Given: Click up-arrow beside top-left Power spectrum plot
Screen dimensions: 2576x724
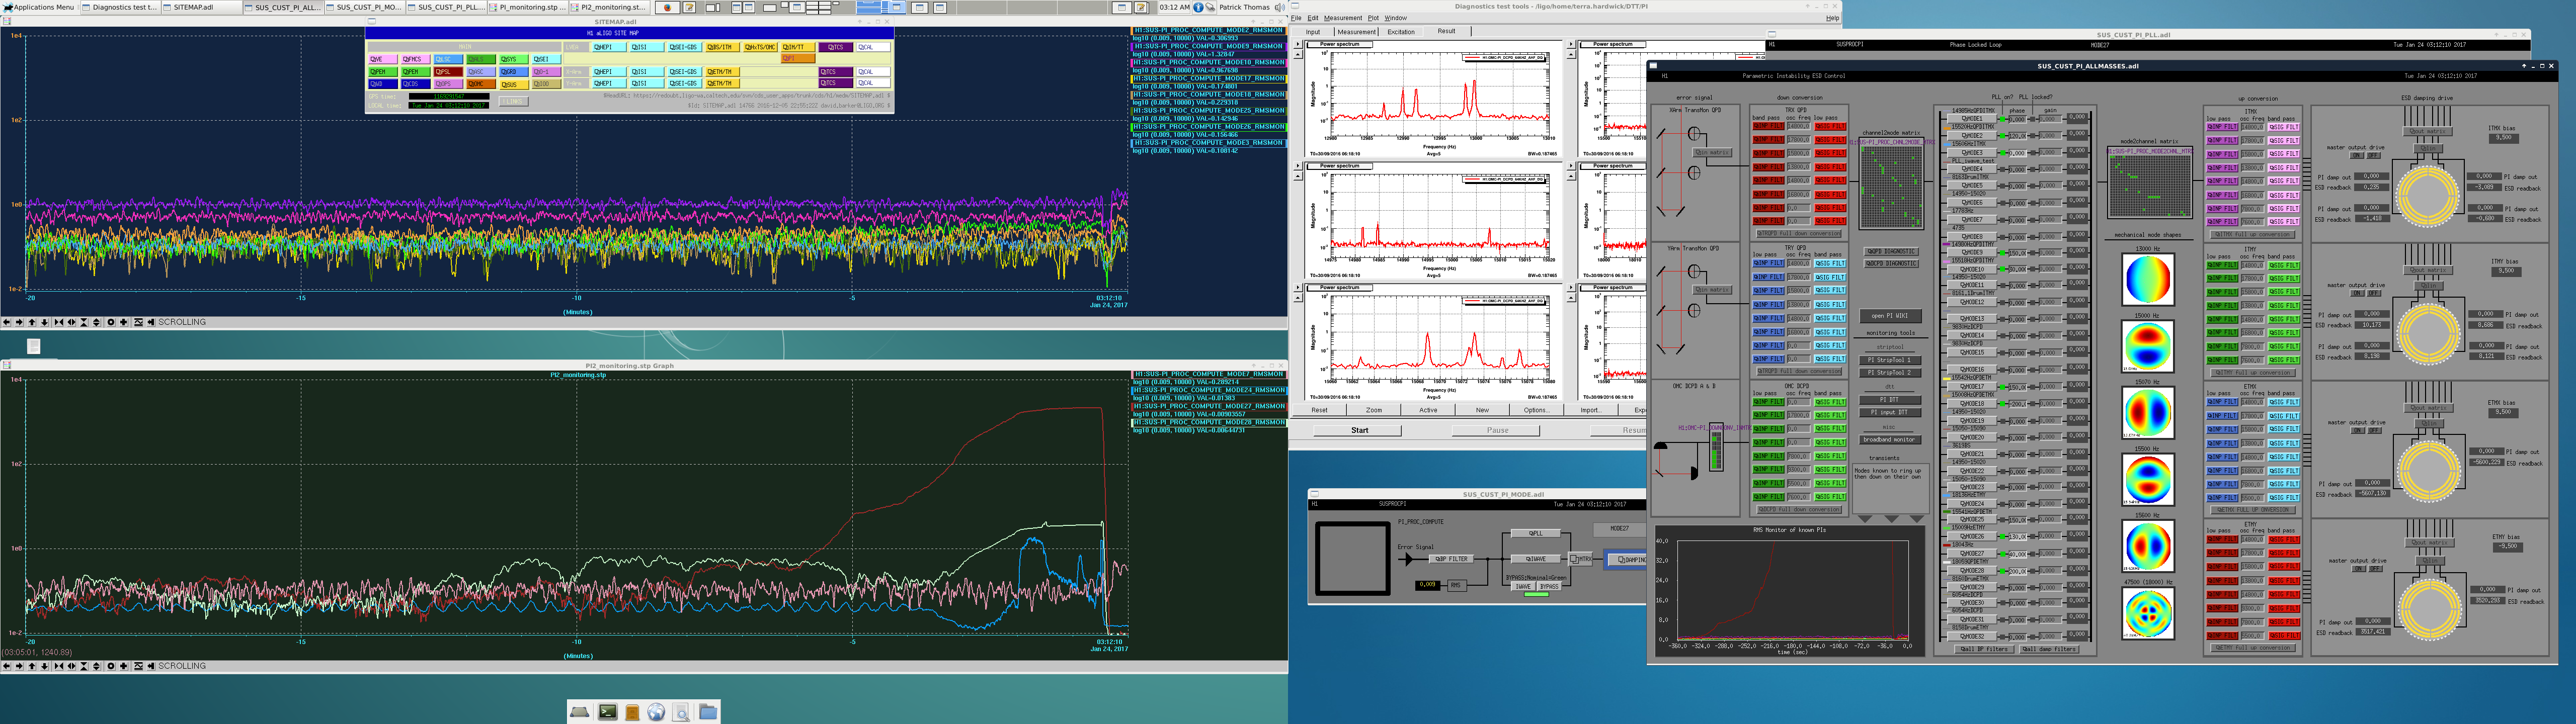Looking at the screenshot, I should 1298,55.
